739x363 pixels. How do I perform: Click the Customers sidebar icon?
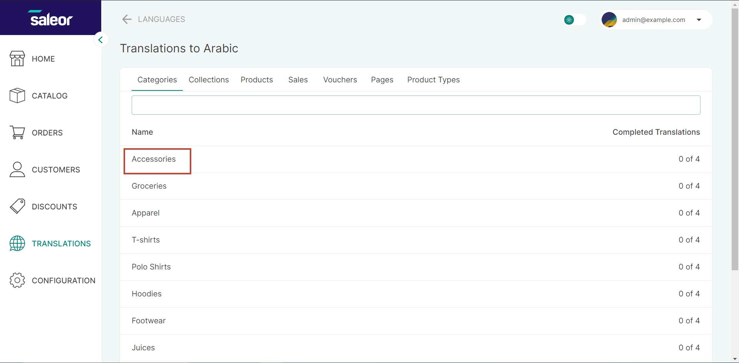pos(17,169)
